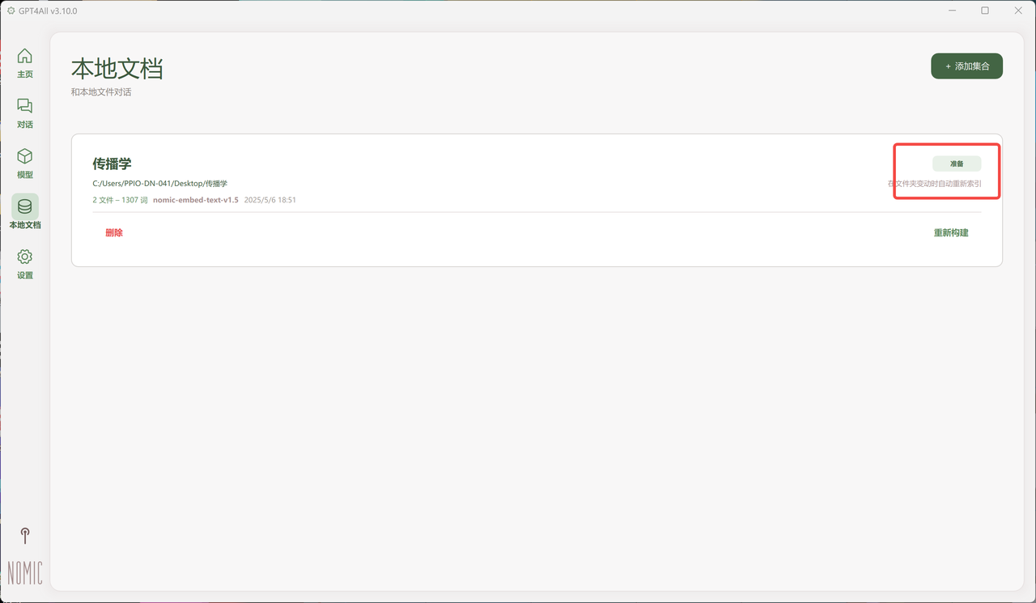This screenshot has width=1036, height=603.
Task: Click the 准备 status badge
Action: click(957, 163)
